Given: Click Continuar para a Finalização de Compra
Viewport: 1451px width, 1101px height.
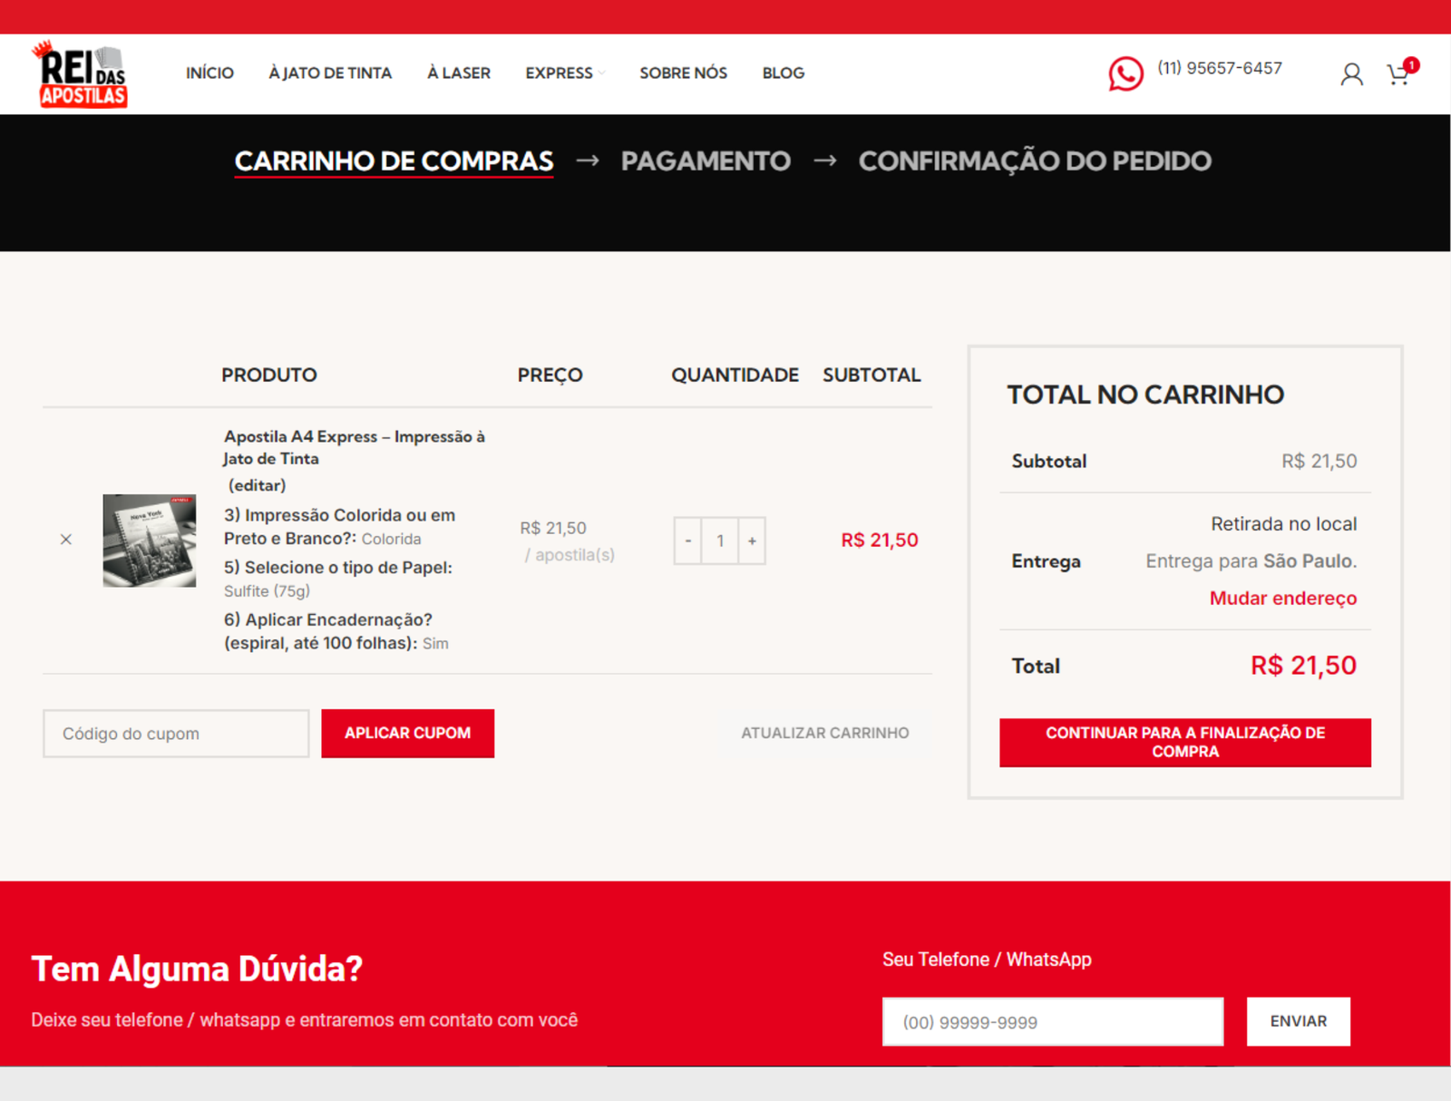Looking at the screenshot, I should tap(1184, 742).
